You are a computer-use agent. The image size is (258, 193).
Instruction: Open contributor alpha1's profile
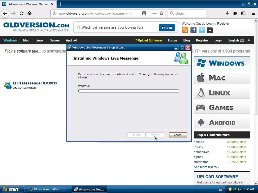tap(198, 157)
